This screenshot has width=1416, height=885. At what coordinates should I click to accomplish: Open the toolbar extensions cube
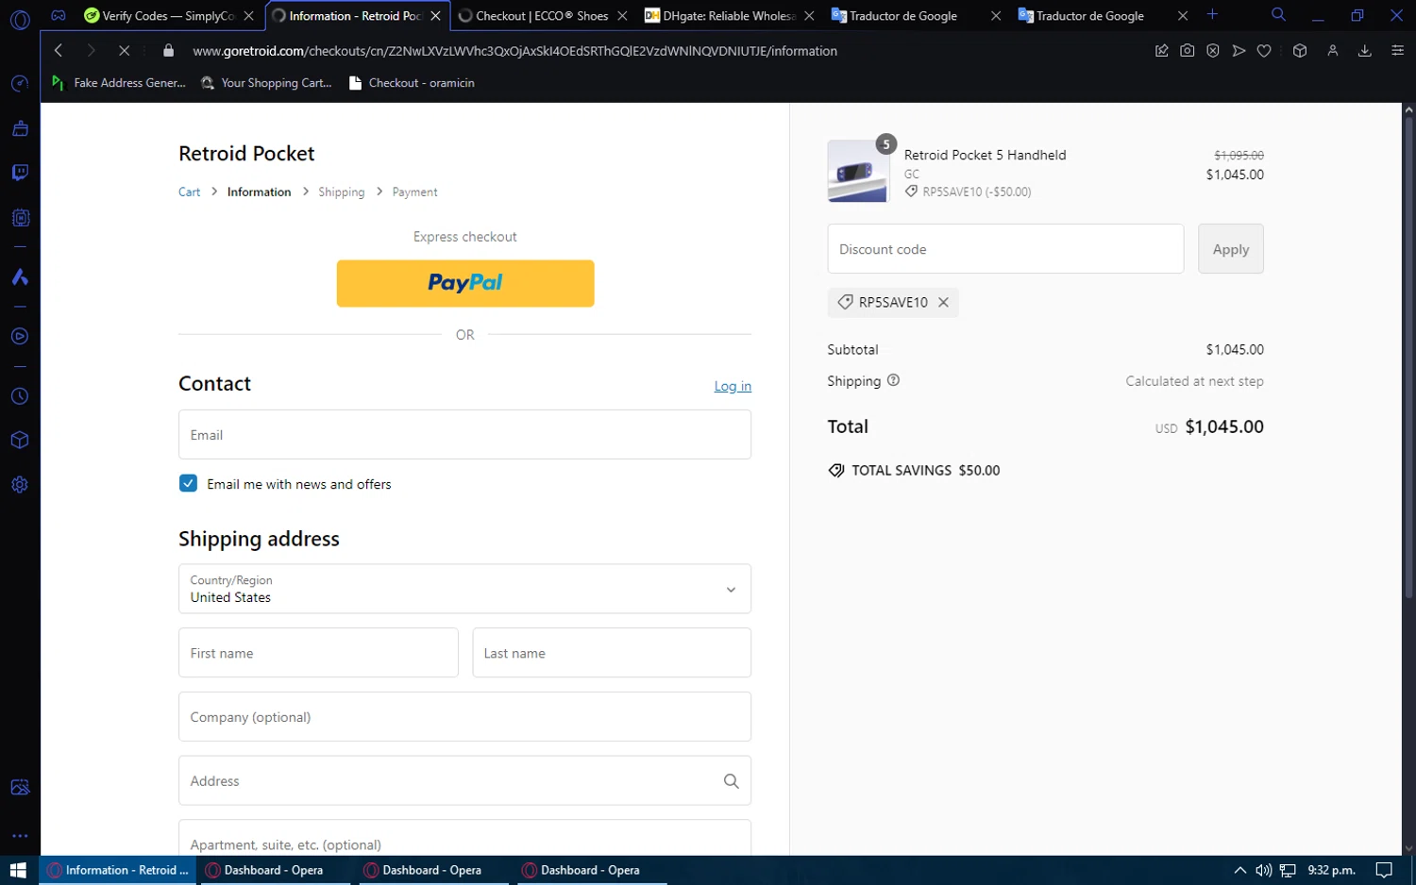tap(1300, 51)
